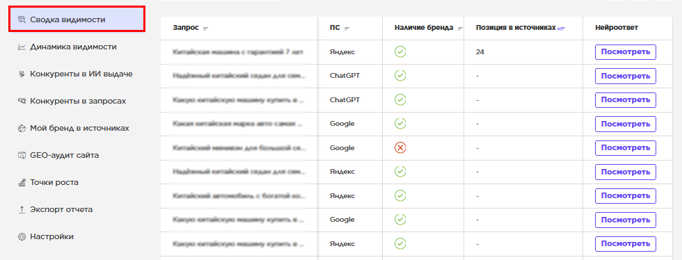Open the Запрос column filter
The image size is (682, 260).
coord(206,29)
